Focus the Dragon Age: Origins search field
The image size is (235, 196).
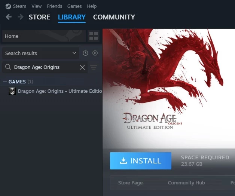(45, 67)
